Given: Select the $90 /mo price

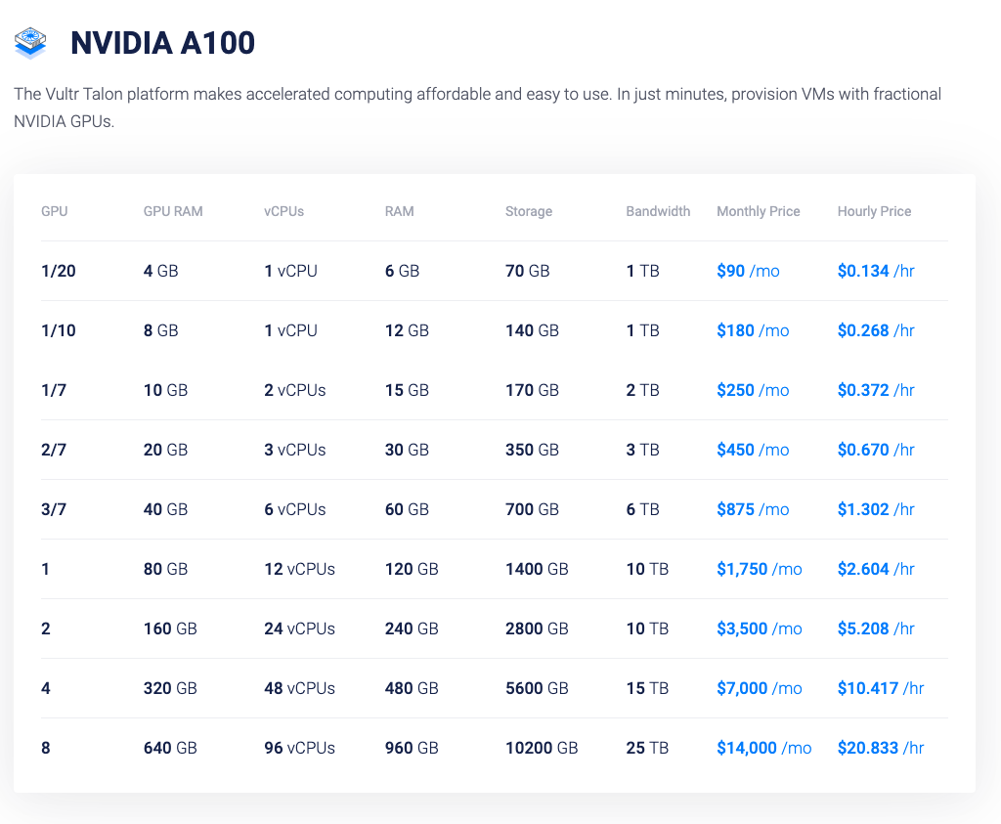Looking at the screenshot, I should pyautogui.click(x=748, y=271).
